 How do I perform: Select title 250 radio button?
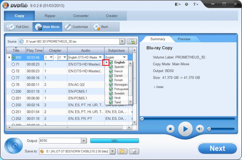[13, 105]
